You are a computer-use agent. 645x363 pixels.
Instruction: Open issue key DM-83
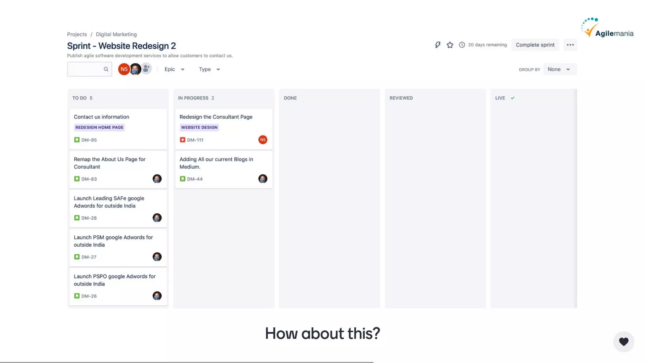tap(89, 179)
